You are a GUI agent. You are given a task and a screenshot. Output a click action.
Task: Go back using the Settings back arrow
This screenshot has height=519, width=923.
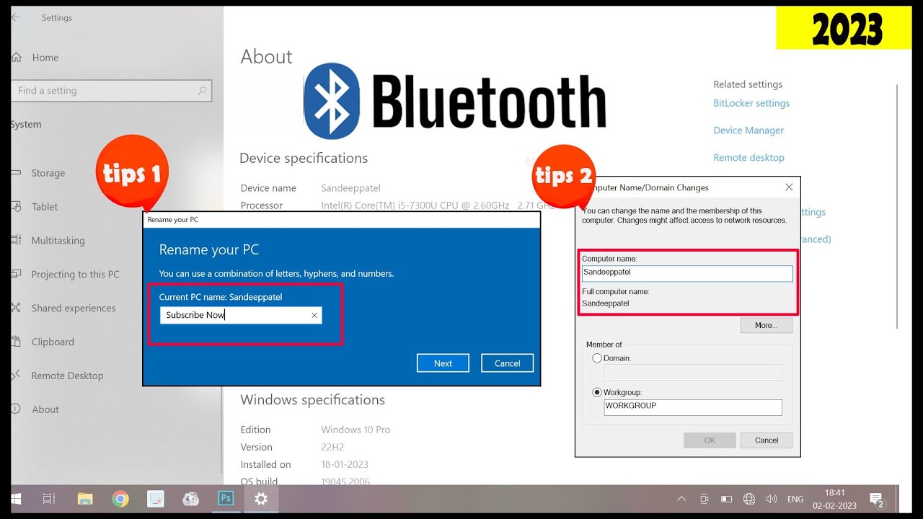(15, 17)
